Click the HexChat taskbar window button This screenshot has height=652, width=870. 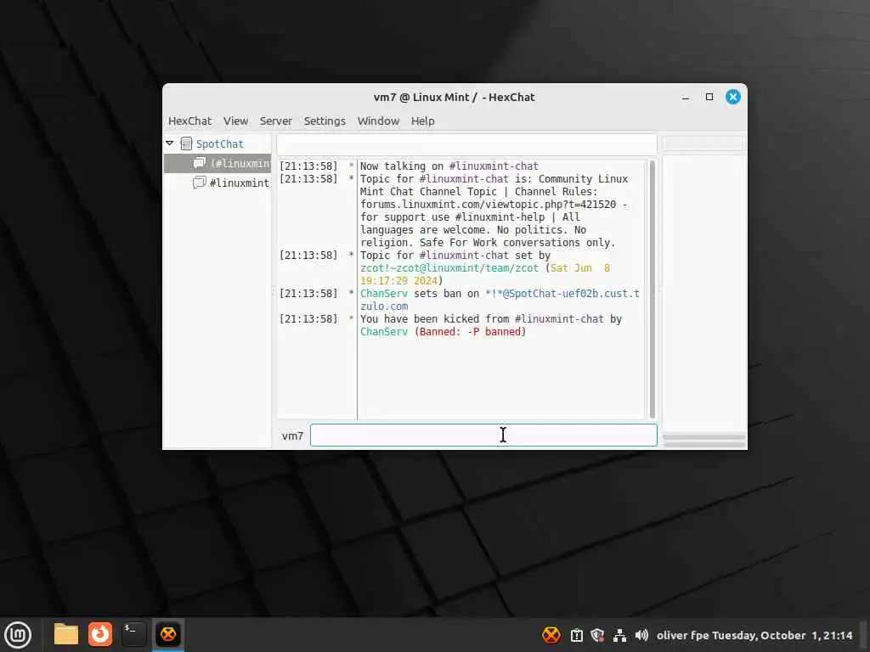(x=168, y=634)
